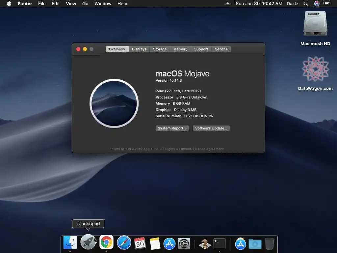
Task: Minimize the About This Mac window
Action: click(x=85, y=49)
